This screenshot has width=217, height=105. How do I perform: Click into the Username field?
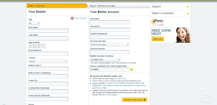point(110,22)
